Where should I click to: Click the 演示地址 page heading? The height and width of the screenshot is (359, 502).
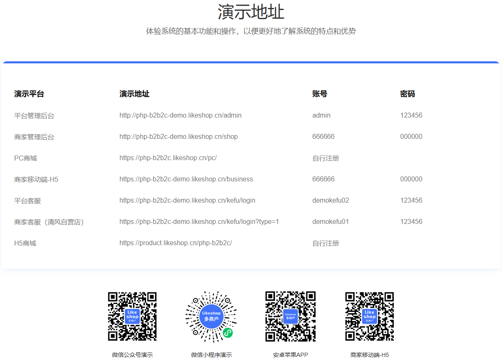(251, 12)
